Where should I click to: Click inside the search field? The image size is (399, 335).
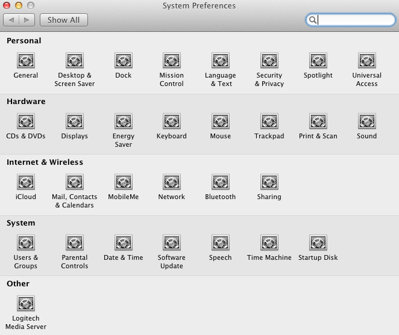point(355,20)
